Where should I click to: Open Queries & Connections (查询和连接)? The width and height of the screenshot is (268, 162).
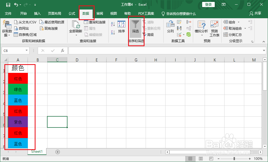[x=95, y=22]
